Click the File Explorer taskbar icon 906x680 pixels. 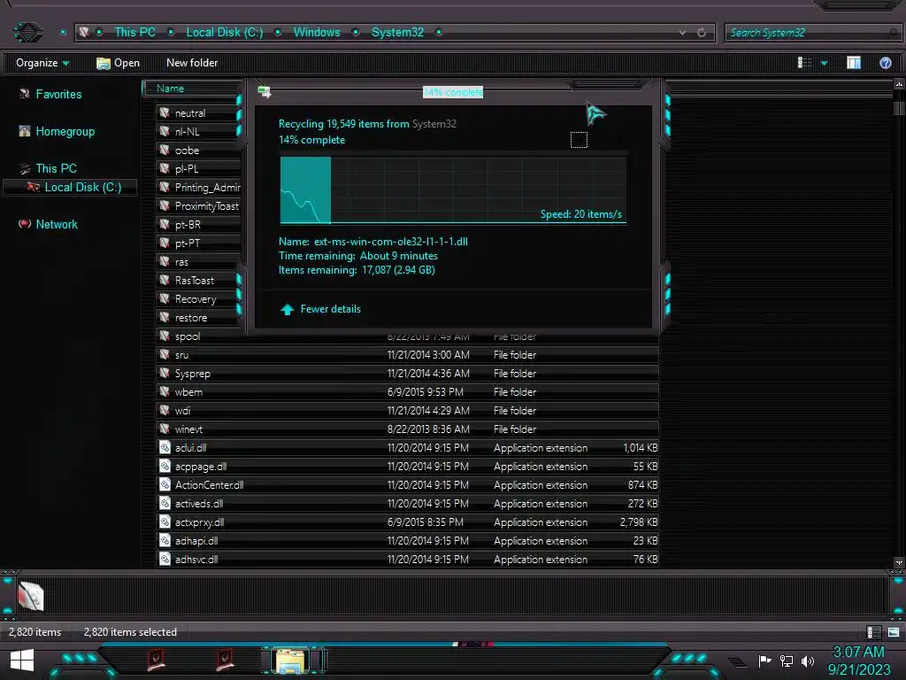pos(291,661)
